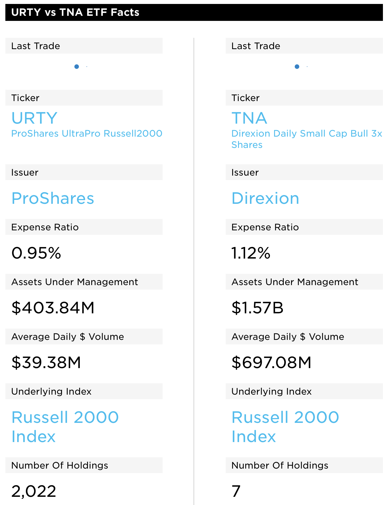Open the Direxion issuer link
Viewport: 388px width, 505px height.
coord(265,198)
